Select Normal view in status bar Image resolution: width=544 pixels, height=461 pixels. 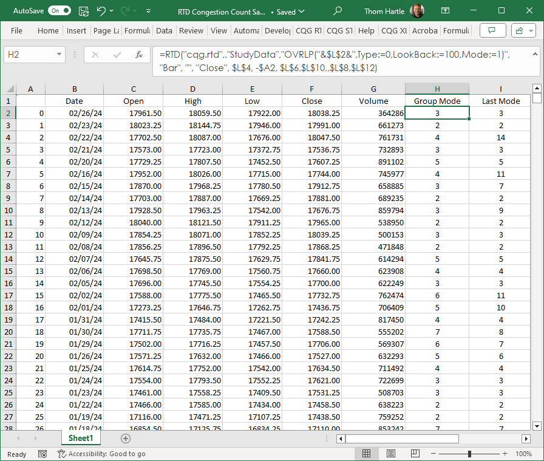[x=367, y=454]
